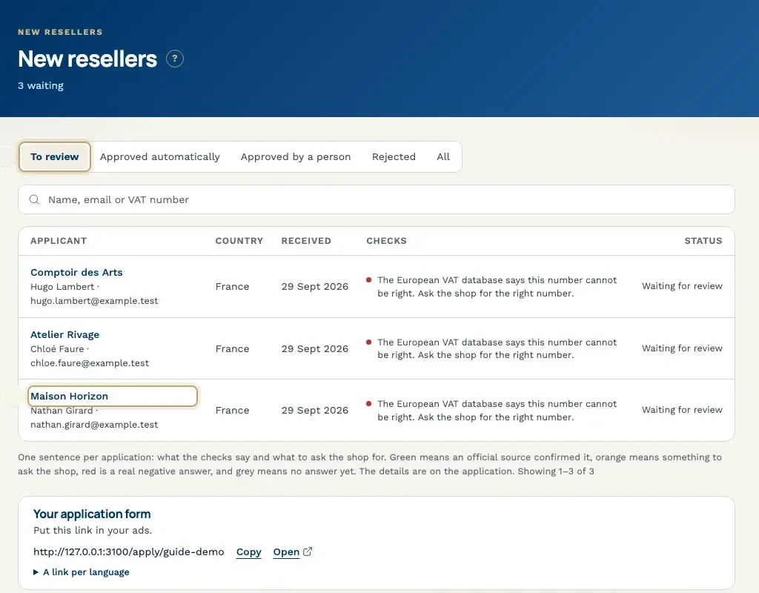Image resolution: width=759 pixels, height=593 pixels.
Task: Show the All tab
Action: (443, 157)
